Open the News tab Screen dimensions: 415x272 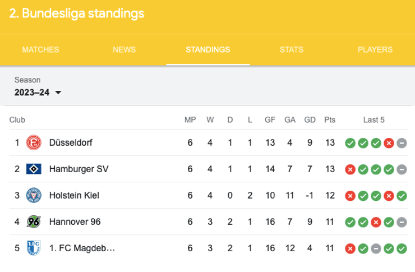[x=124, y=49]
